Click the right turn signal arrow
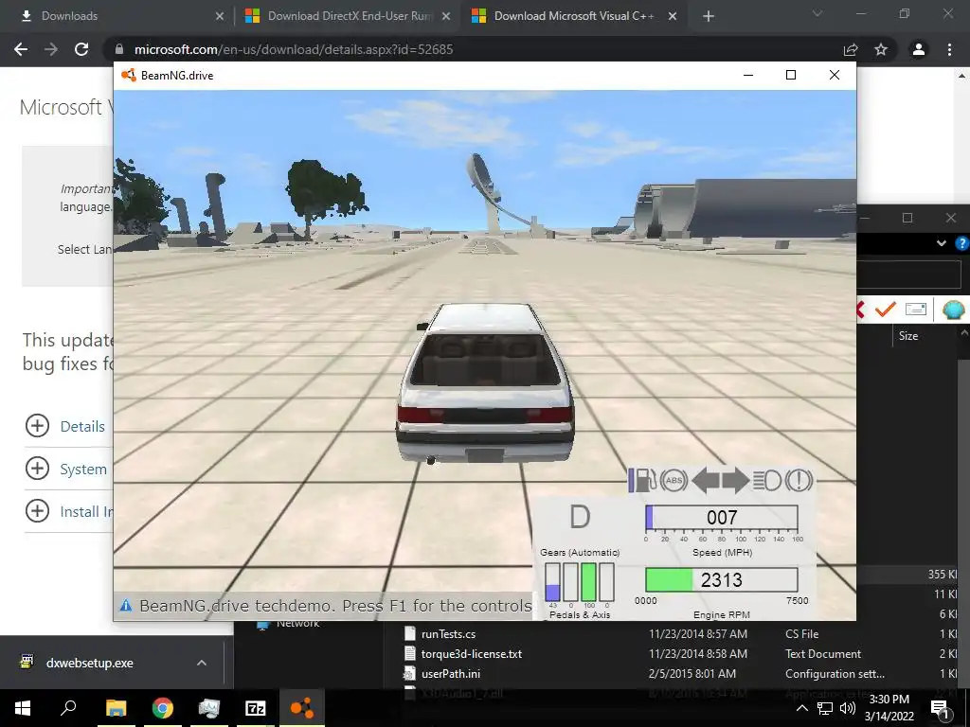 tap(735, 480)
